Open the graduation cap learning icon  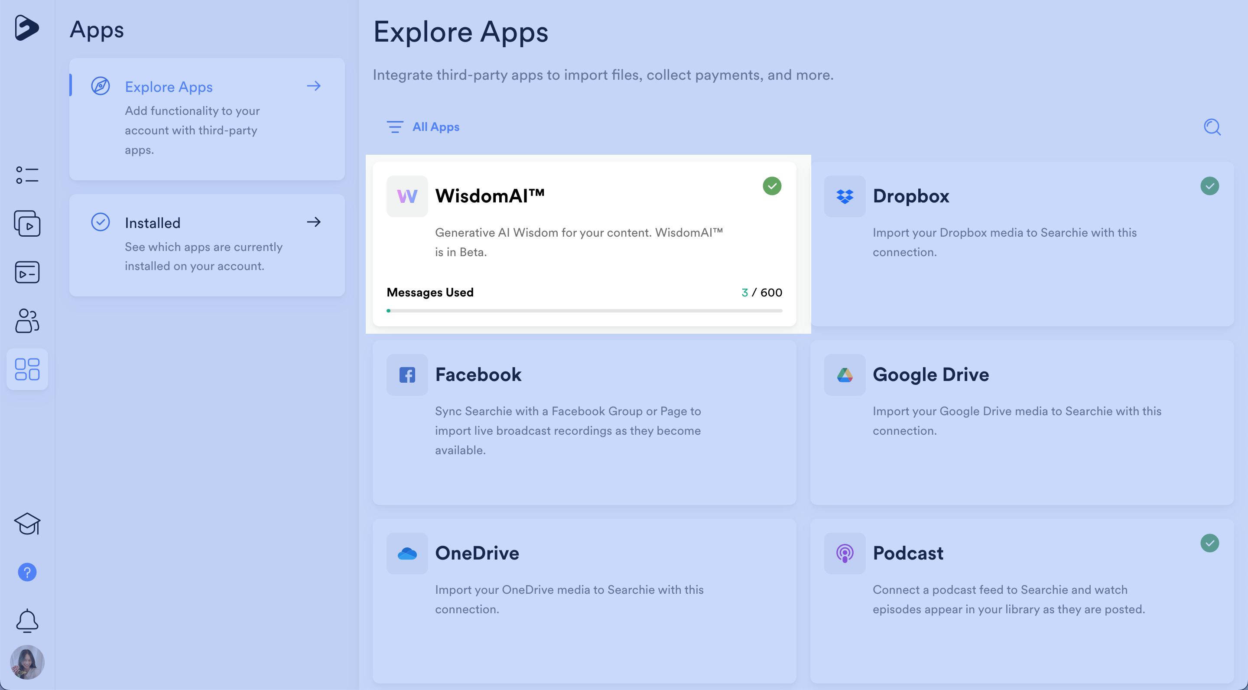[x=27, y=523]
